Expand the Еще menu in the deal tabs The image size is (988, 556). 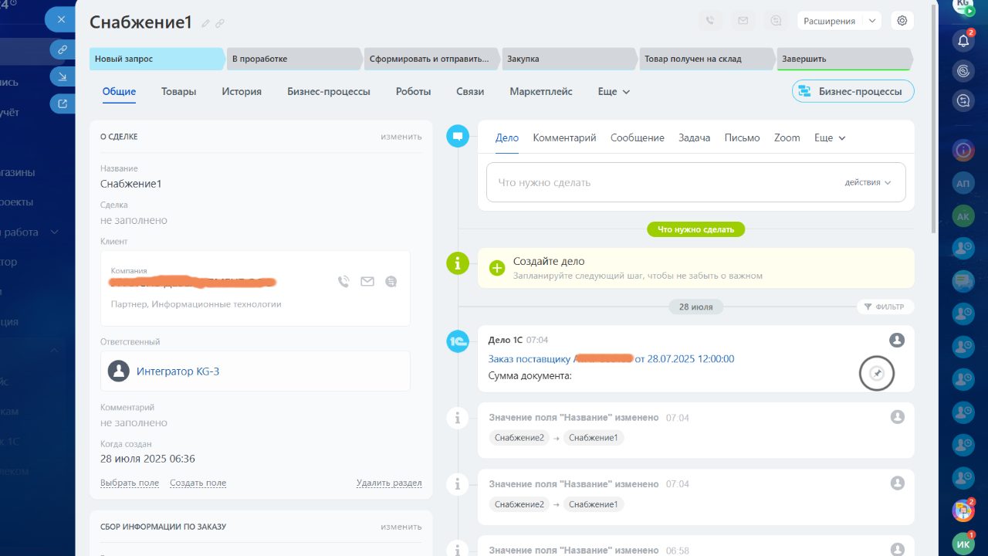[614, 91]
